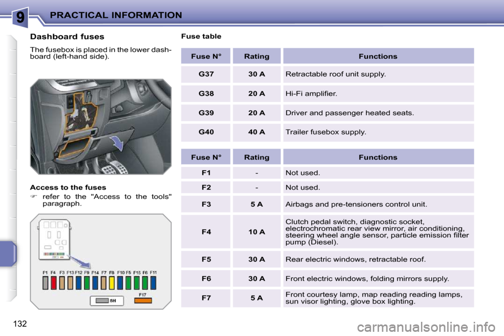Click 'Hi-Fi amplifier.' function text

[311, 93]
